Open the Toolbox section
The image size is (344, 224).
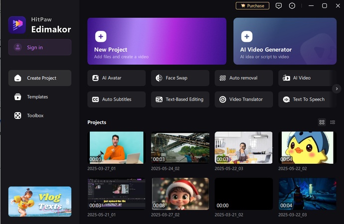pyautogui.click(x=35, y=115)
